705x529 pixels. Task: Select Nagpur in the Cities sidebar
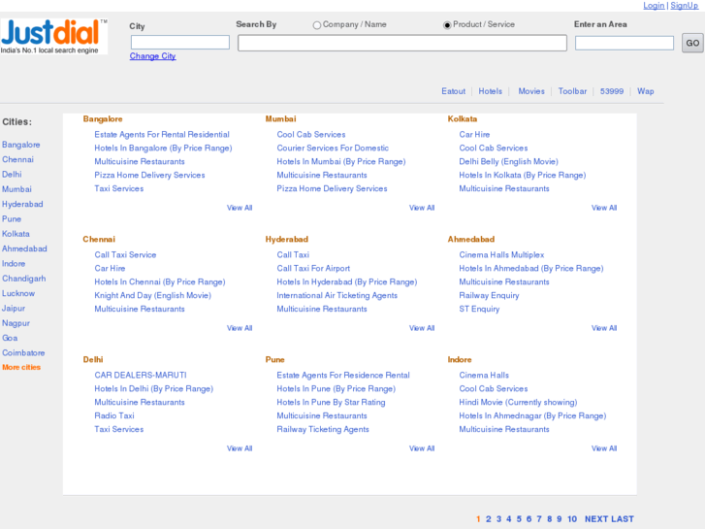tap(16, 323)
